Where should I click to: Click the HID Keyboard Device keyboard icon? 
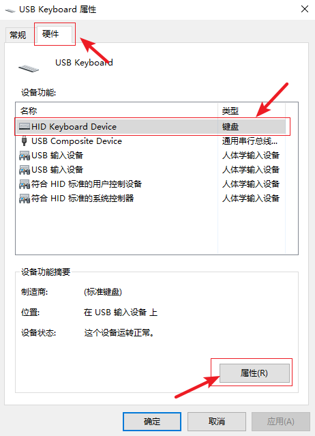[x=25, y=126]
